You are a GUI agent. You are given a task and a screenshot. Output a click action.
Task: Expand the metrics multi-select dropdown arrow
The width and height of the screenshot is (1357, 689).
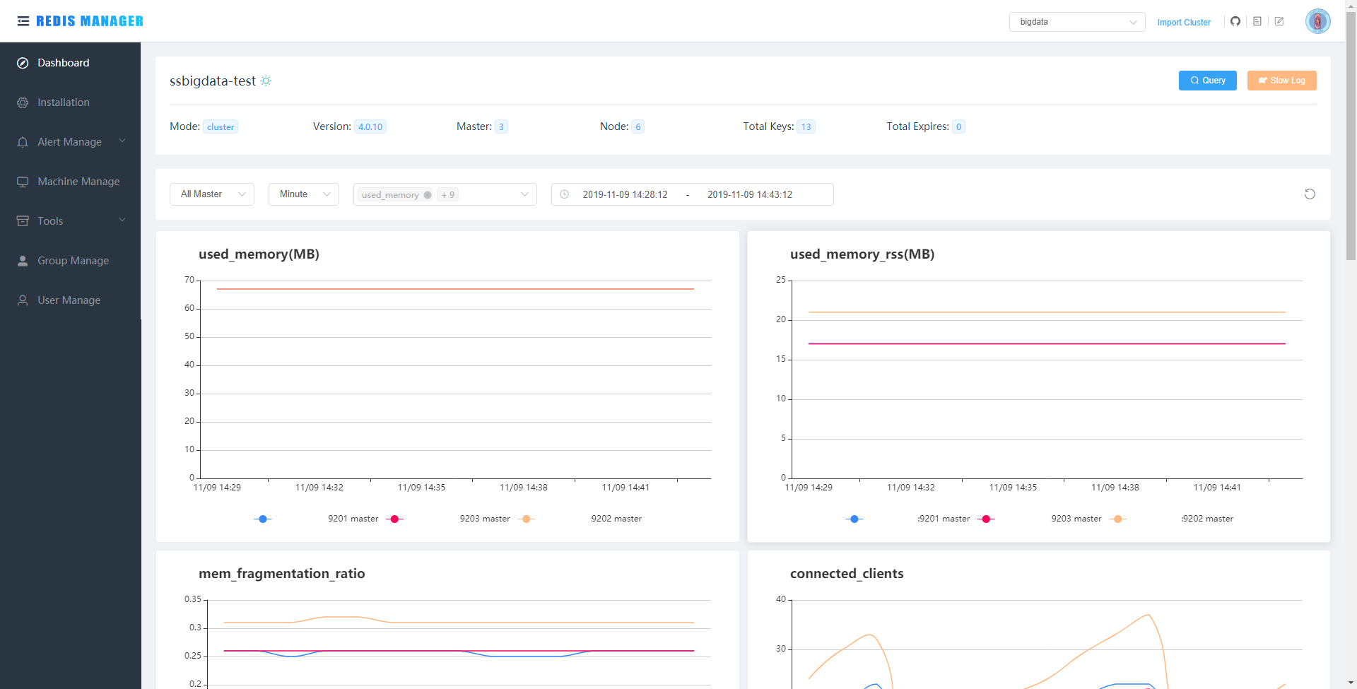[x=524, y=194]
